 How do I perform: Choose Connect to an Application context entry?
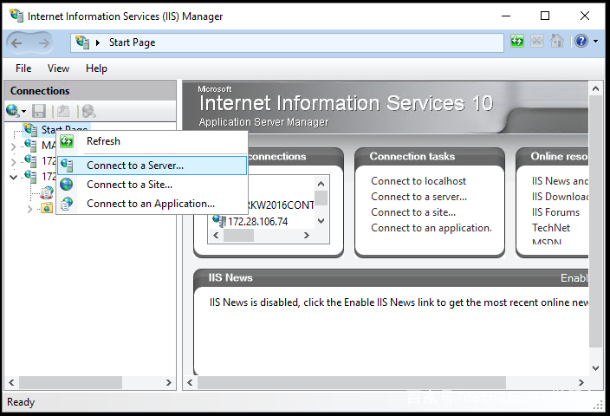pyautogui.click(x=152, y=204)
